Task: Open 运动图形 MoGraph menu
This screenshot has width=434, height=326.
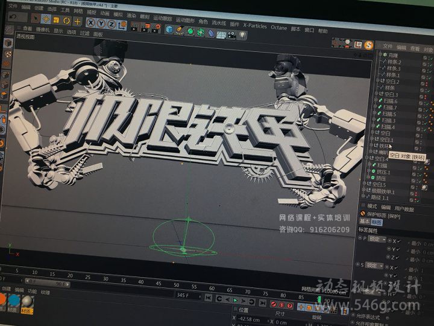Action: [185, 21]
